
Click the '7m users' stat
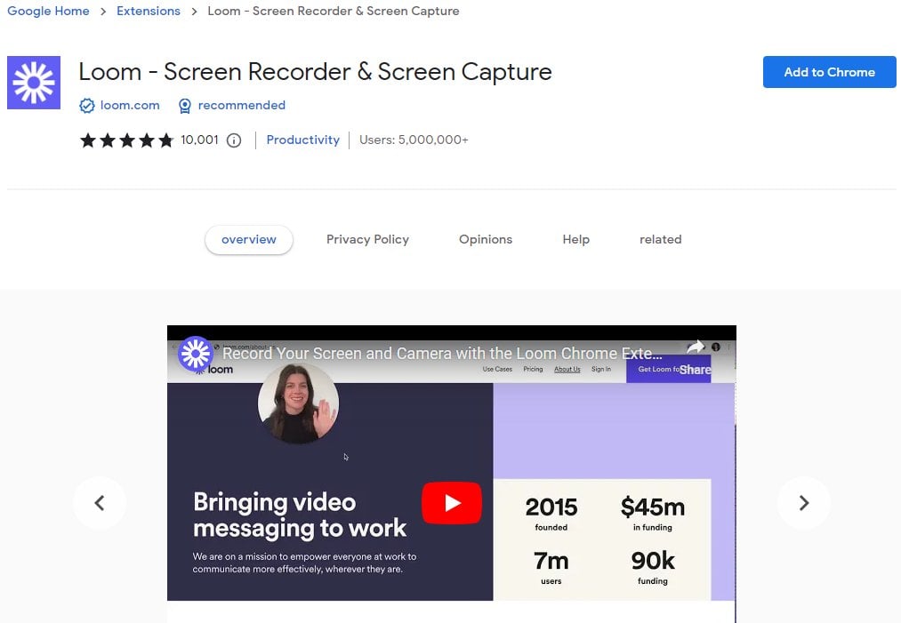click(x=551, y=567)
